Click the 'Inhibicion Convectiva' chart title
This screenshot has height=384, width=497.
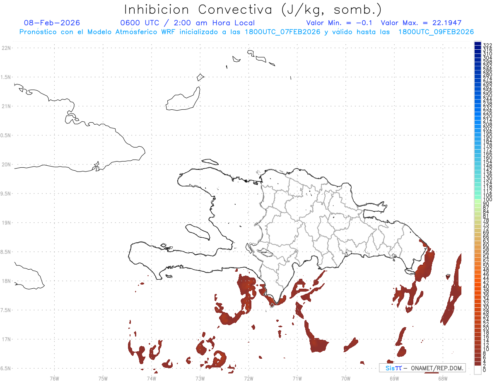[198, 10]
